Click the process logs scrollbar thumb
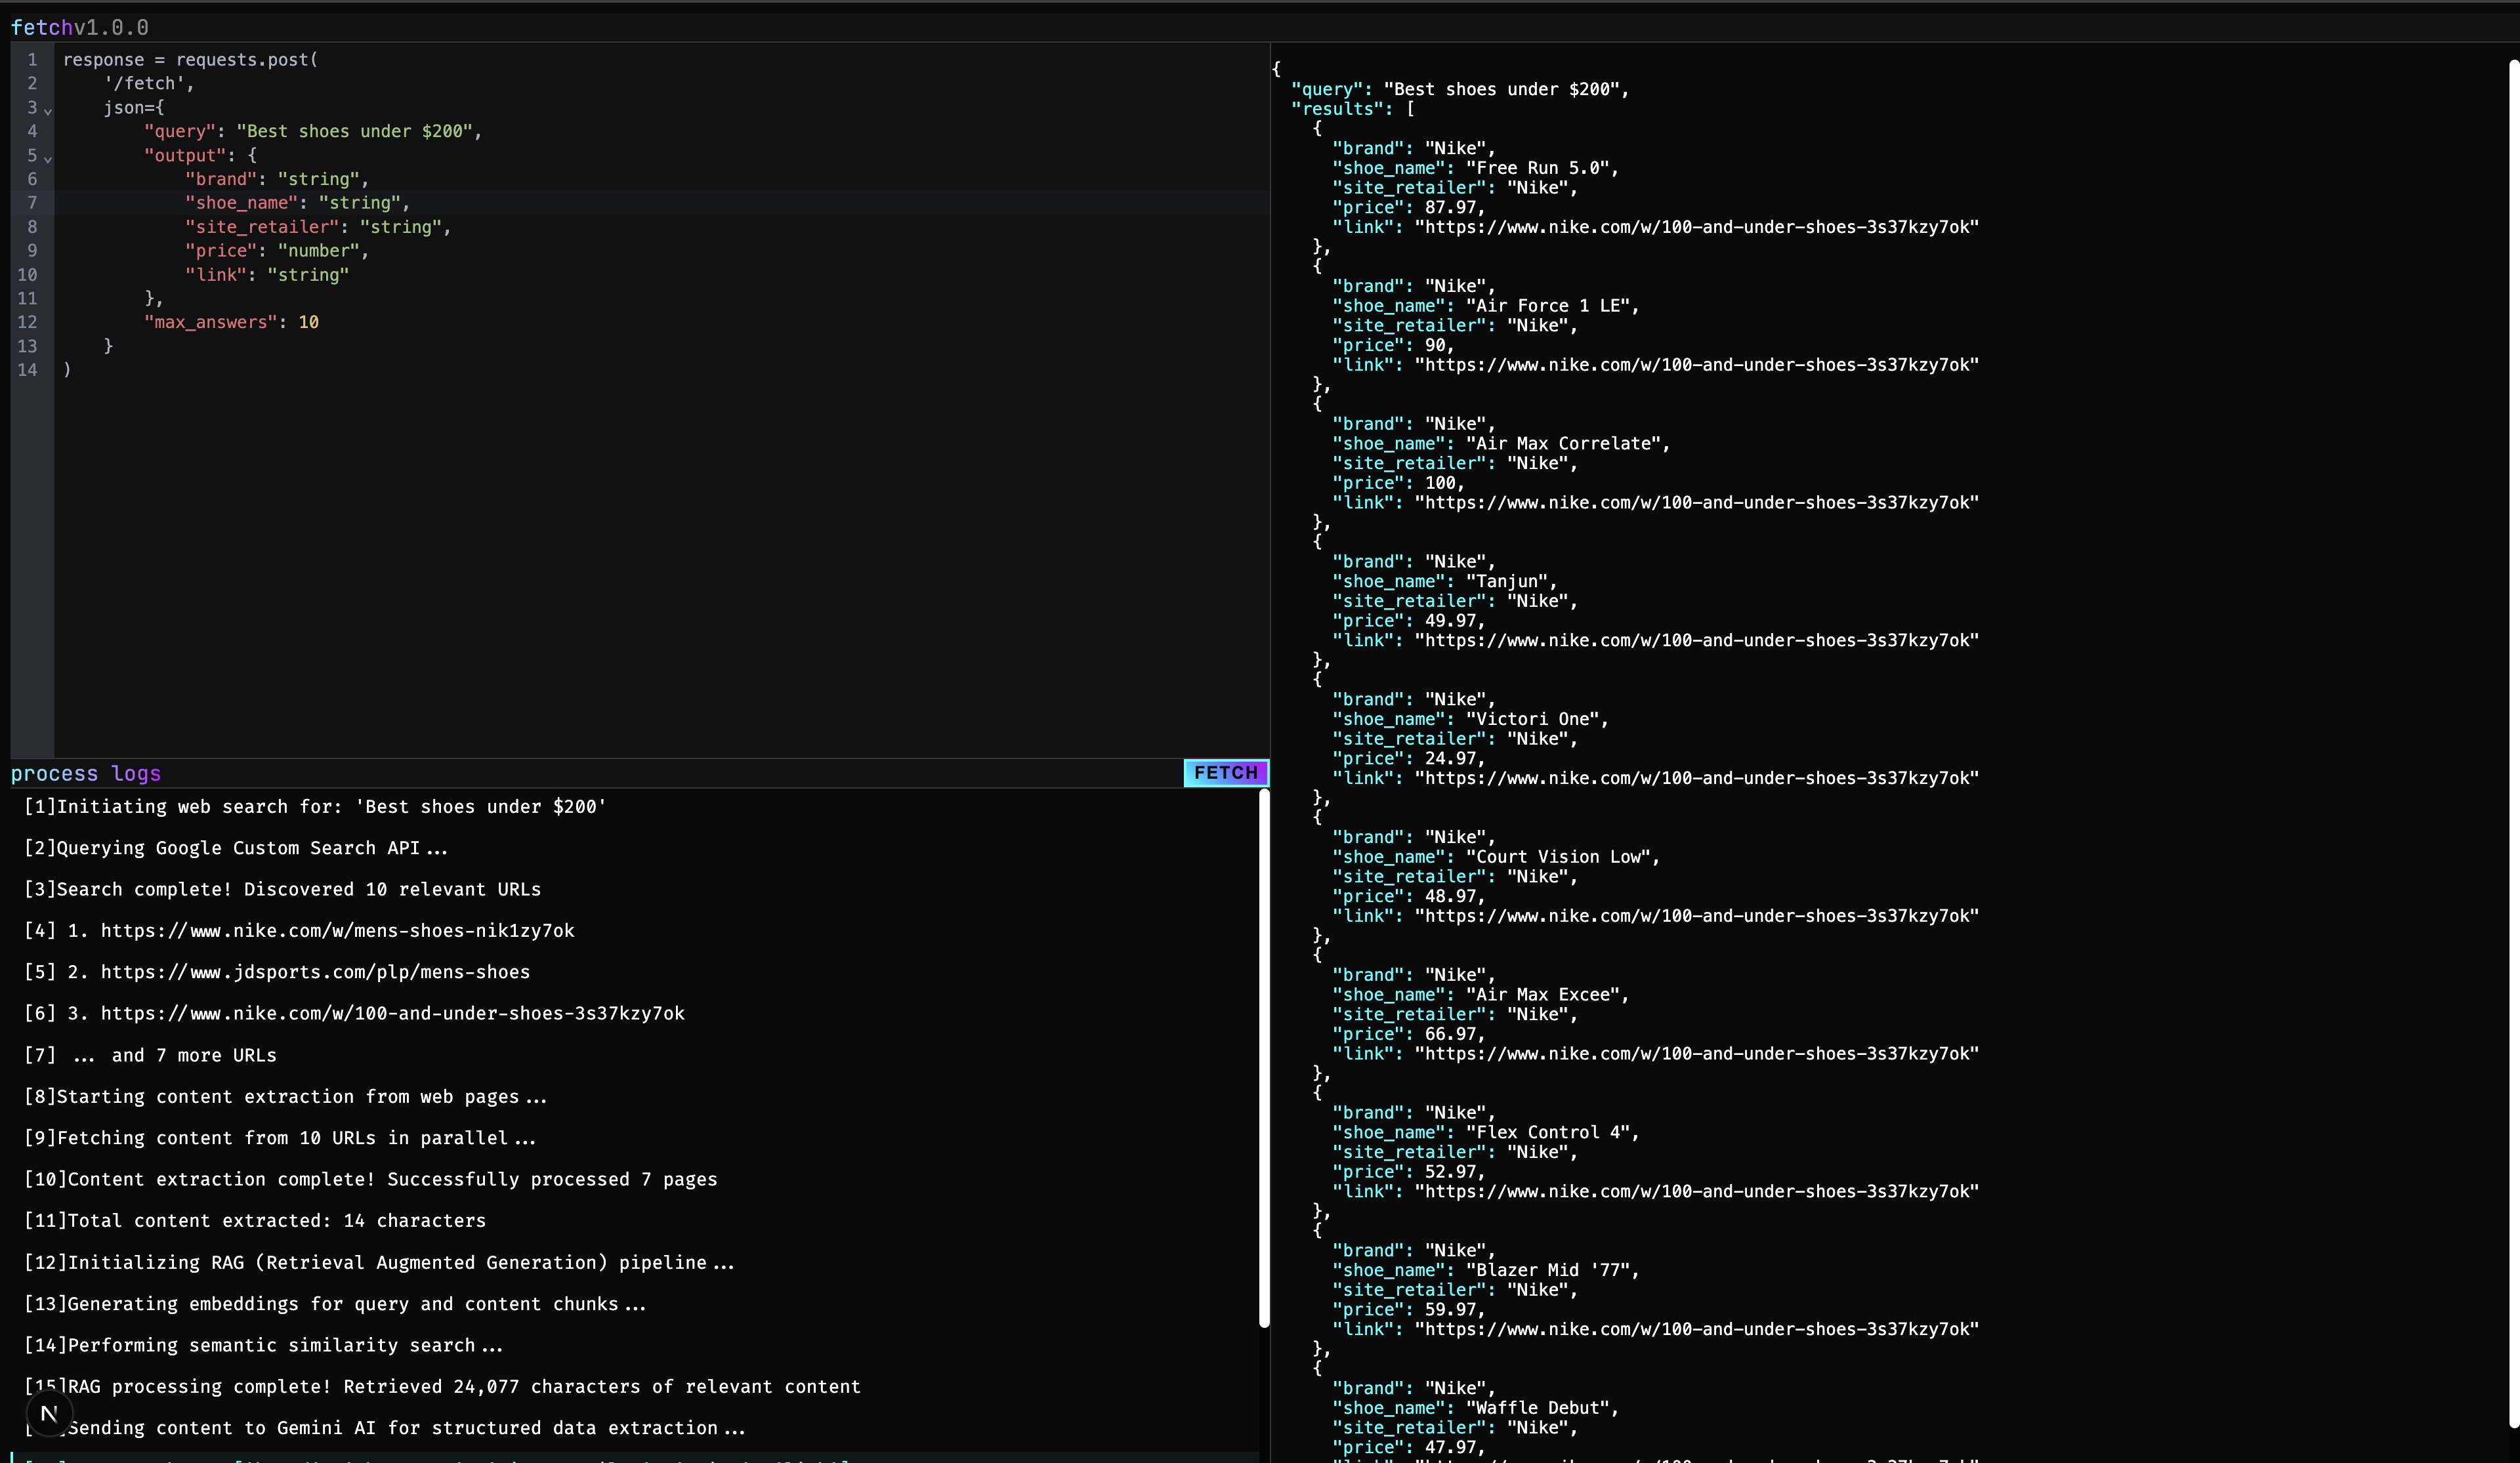Screen dimensions: 2520x1463 pos(1264,1058)
